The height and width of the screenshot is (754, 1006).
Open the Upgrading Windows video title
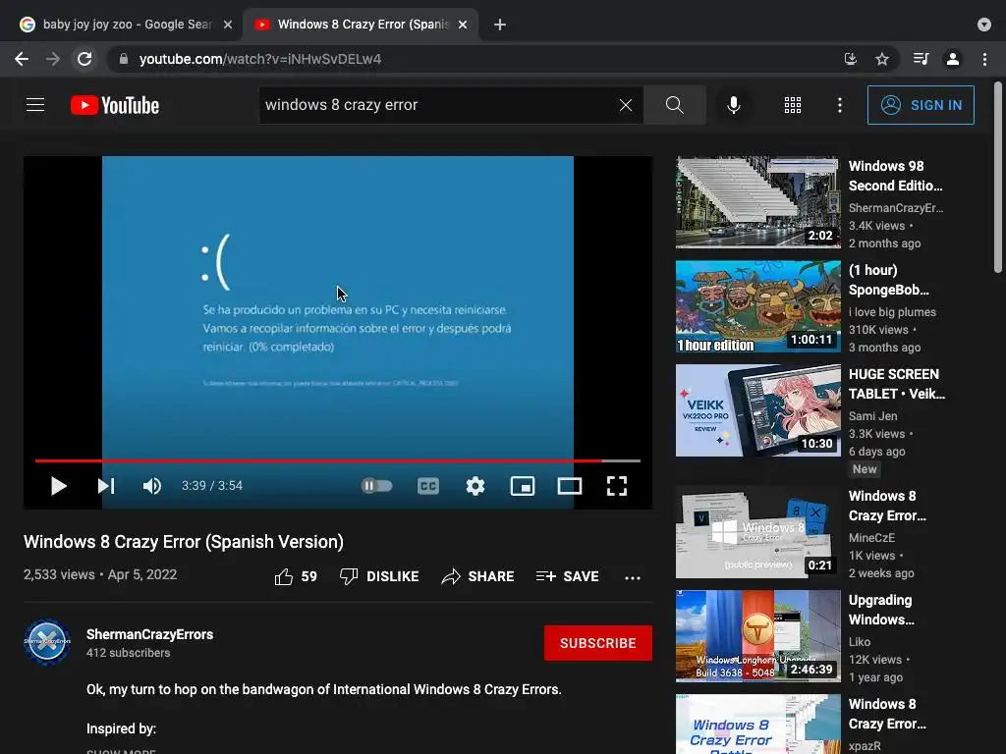[x=881, y=610]
